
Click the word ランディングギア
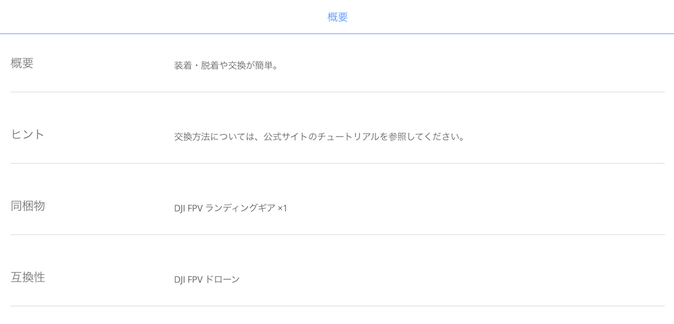(241, 208)
